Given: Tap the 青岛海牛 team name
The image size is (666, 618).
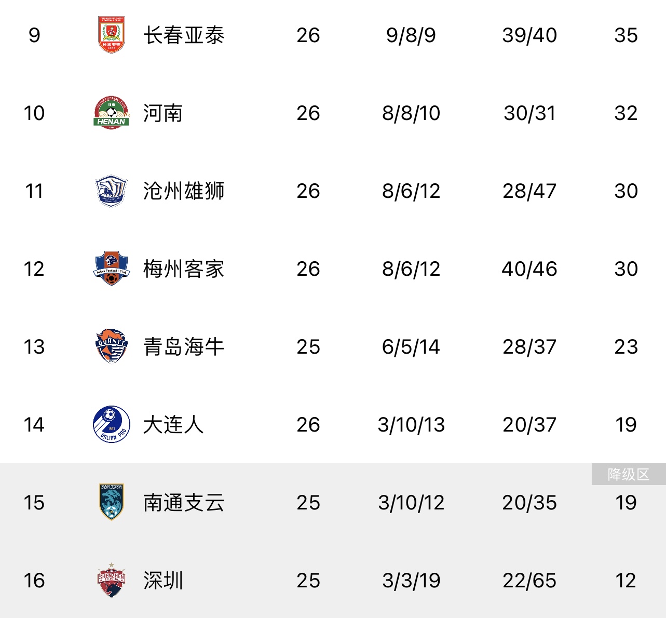Looking at the screenshot, I should 184,347.
